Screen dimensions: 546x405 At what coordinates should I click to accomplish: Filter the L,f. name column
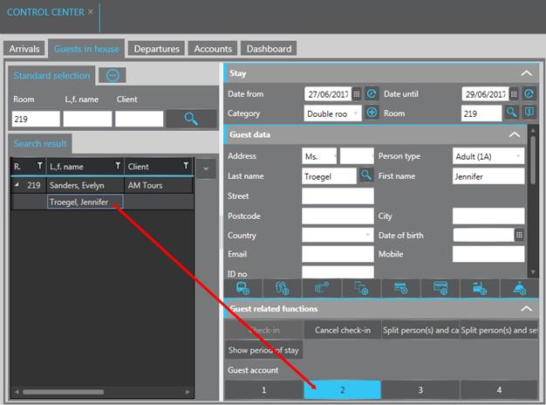[x=118, y=166]
